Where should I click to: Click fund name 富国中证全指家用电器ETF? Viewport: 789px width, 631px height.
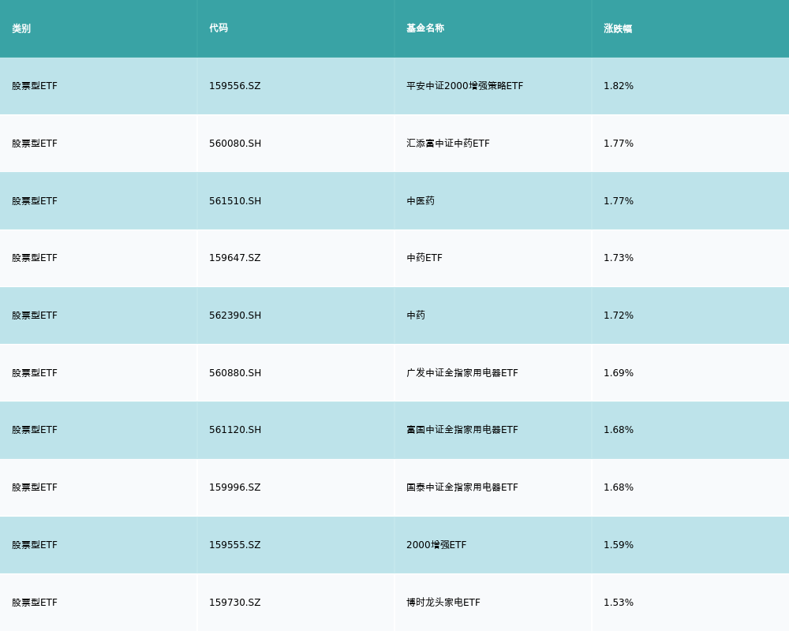462,430
